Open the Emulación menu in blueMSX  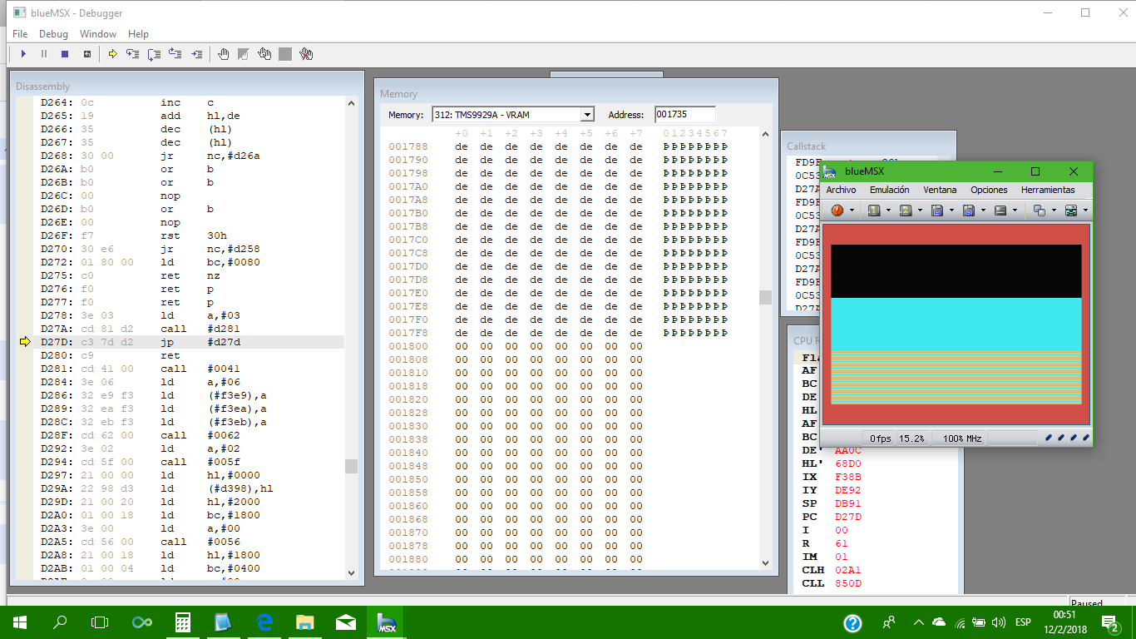[888, 190]
